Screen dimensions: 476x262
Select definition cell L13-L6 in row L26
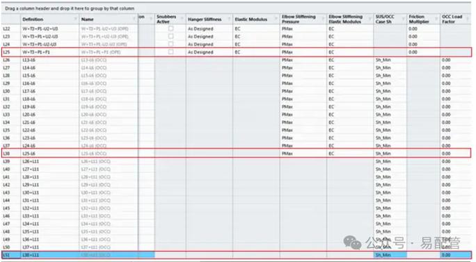pos(50,60)
